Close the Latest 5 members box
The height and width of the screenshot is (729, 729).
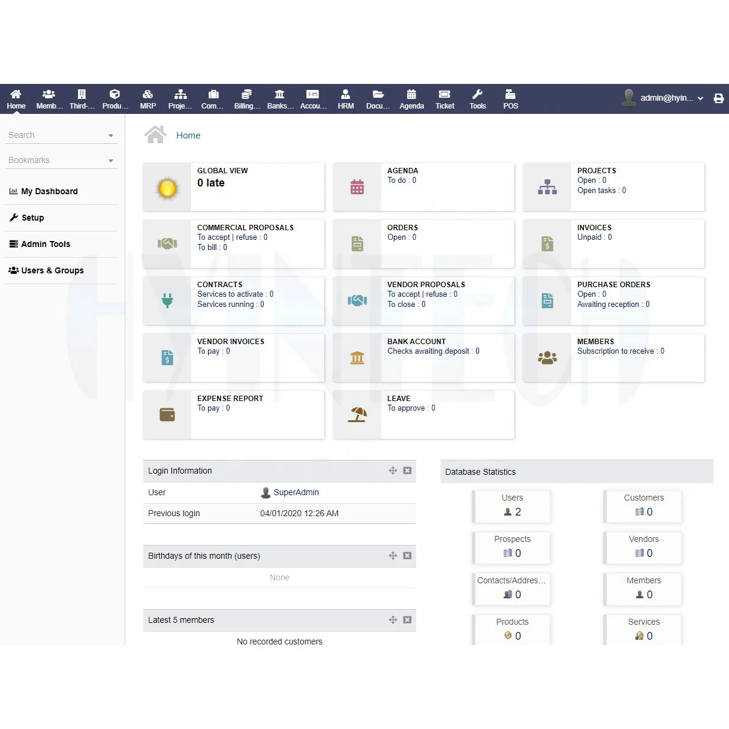point(407,620)
